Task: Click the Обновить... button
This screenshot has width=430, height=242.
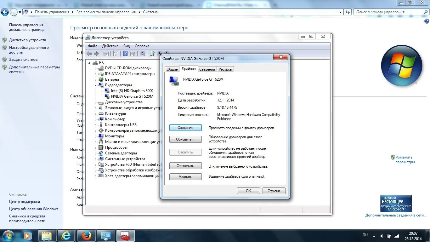Action: click(x=185, y=139)
